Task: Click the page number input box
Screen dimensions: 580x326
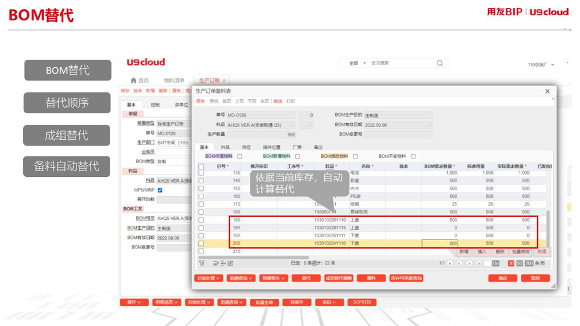Action: pos(487,263)
